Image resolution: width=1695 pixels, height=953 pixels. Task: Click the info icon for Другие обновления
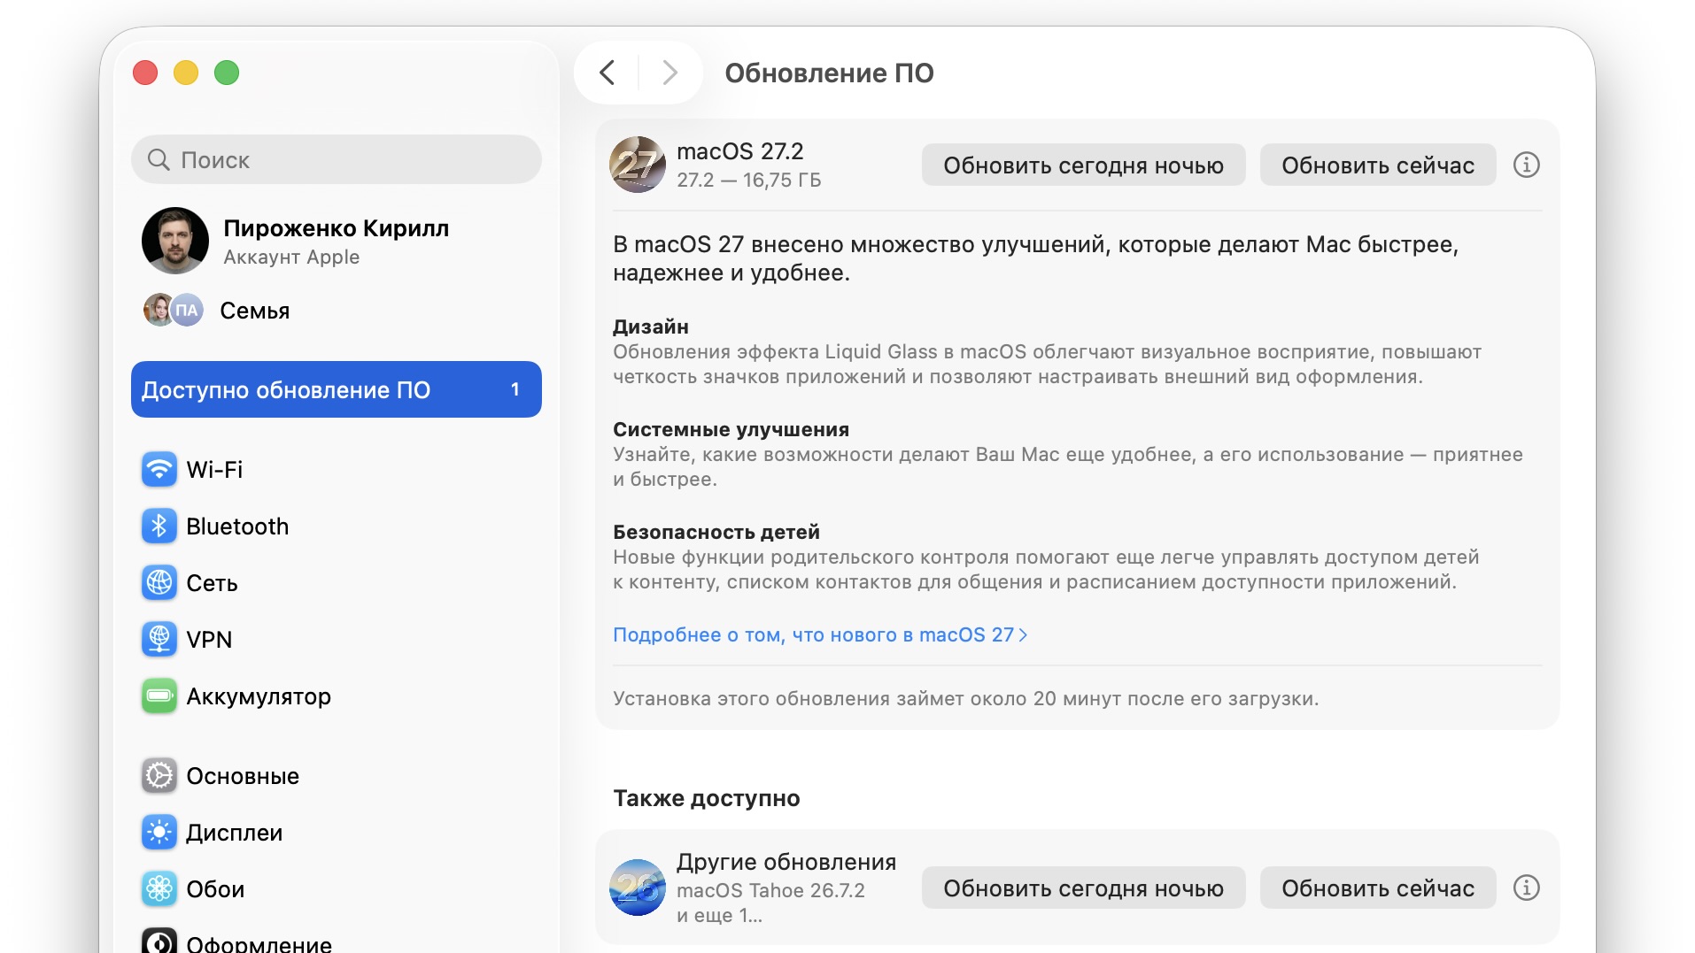click(1526, 888)
